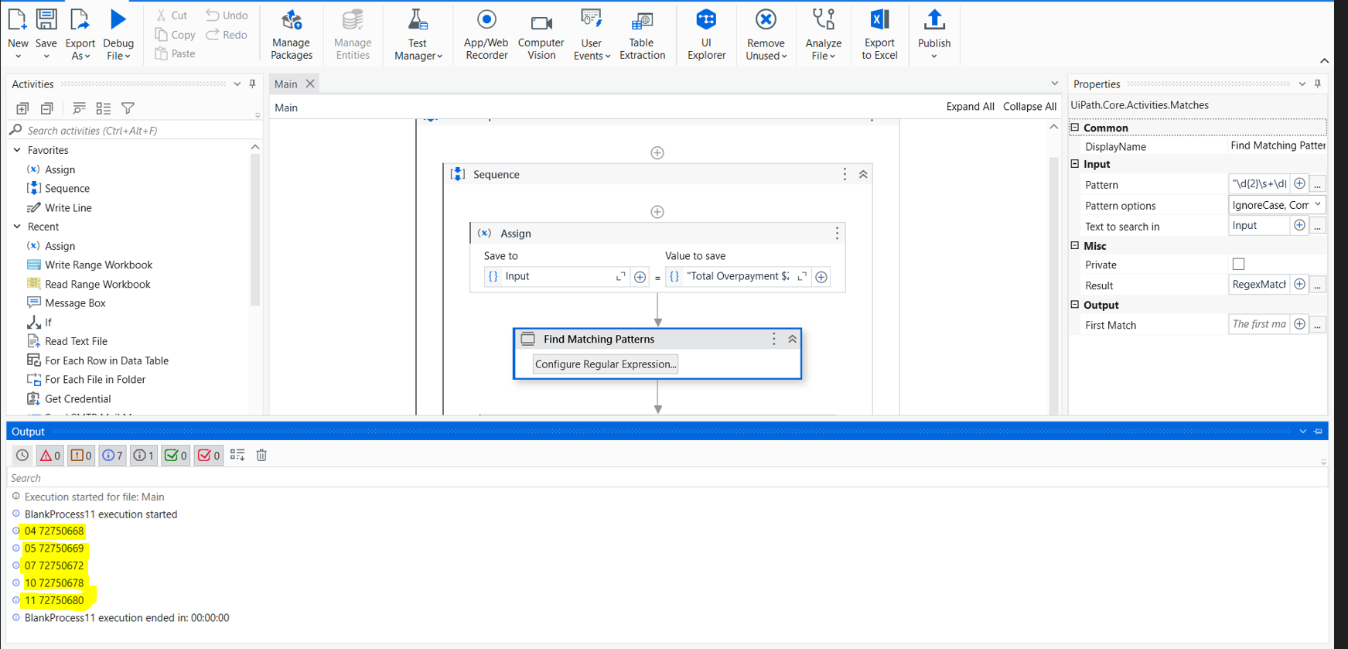Open the Activities panel filter options

128,108
